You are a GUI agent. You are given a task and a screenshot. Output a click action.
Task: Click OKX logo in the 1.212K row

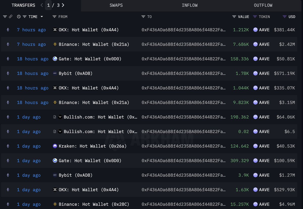pos(55,30)
